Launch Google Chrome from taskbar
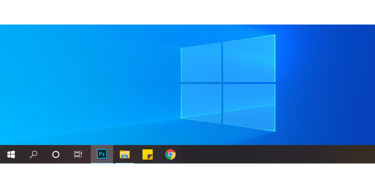 170,154
